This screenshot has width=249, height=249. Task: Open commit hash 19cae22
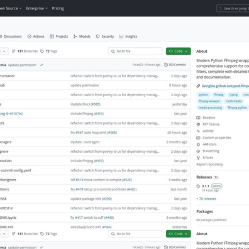coord(137,65)
